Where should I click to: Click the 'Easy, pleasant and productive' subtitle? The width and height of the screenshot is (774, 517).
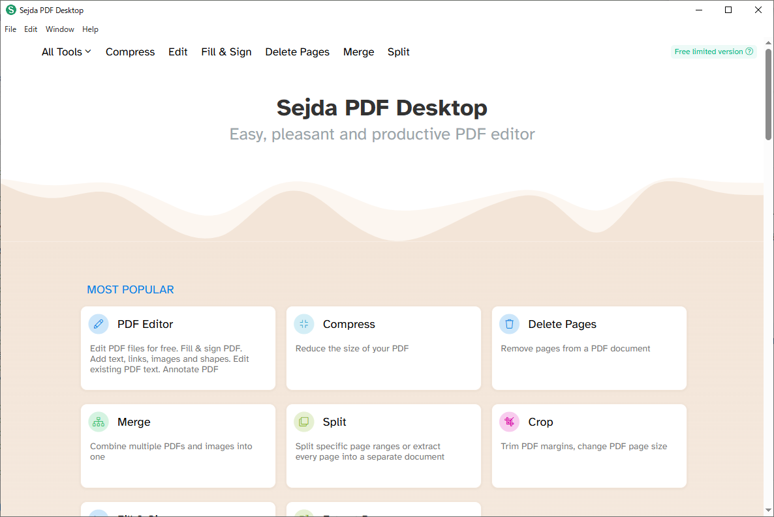coord(382,134)
